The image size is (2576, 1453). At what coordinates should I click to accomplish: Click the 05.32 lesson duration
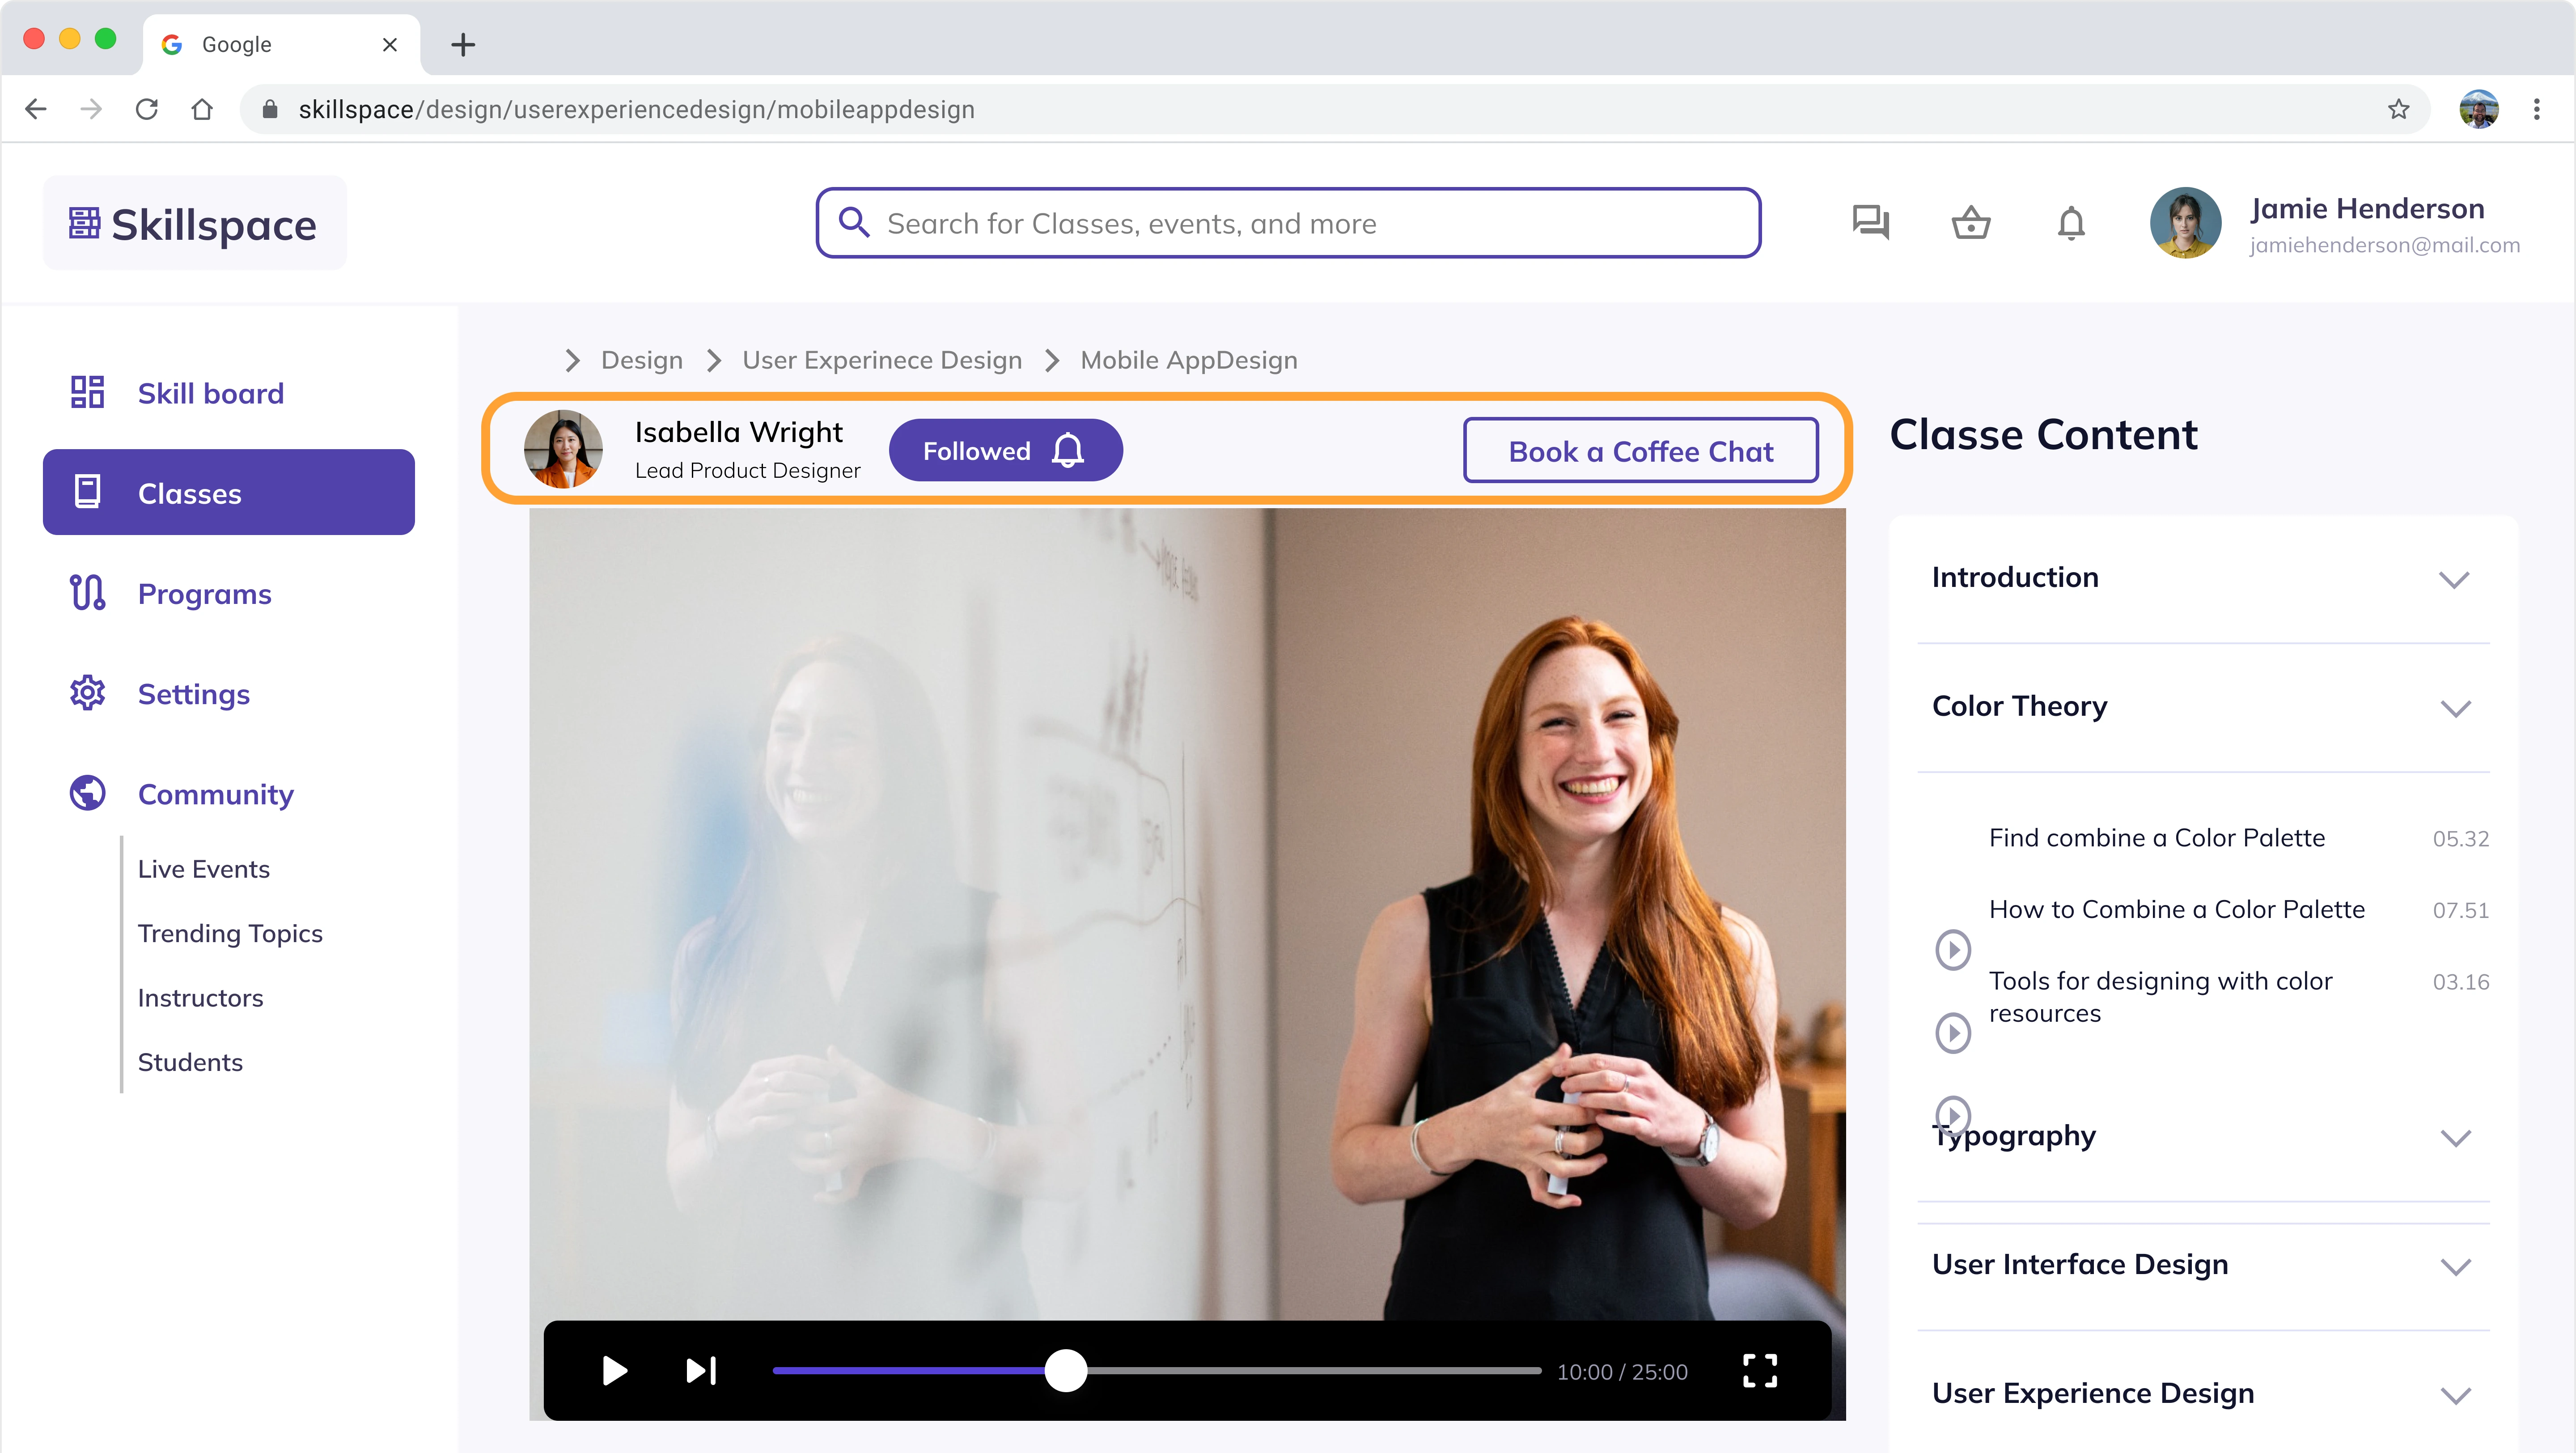click(x=2461, y=839)
